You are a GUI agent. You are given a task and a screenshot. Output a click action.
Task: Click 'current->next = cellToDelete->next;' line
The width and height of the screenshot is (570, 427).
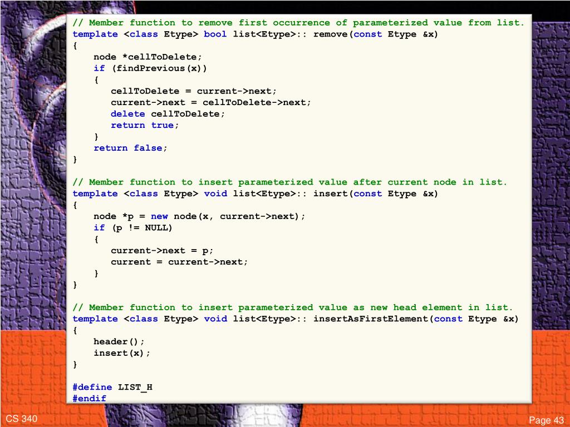click(211, 103)
